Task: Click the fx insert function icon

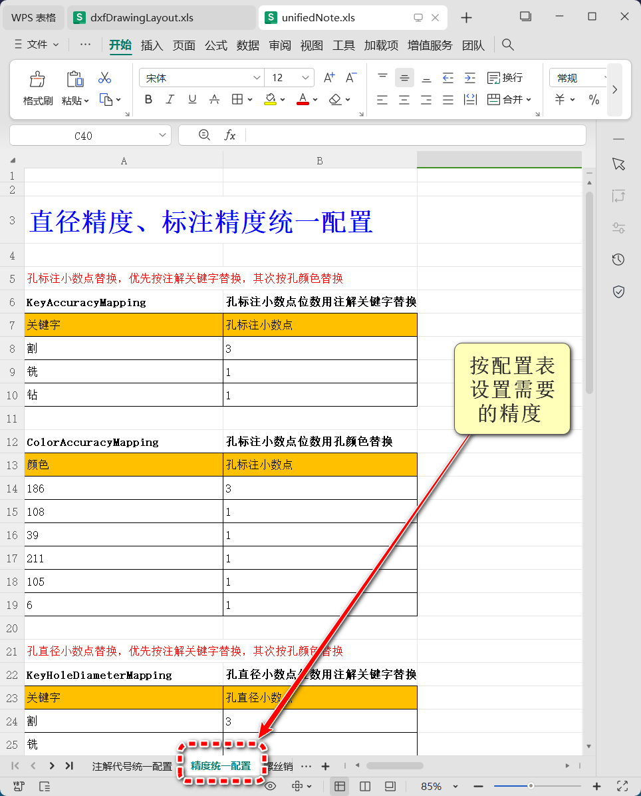Action: tap(229, 135)
